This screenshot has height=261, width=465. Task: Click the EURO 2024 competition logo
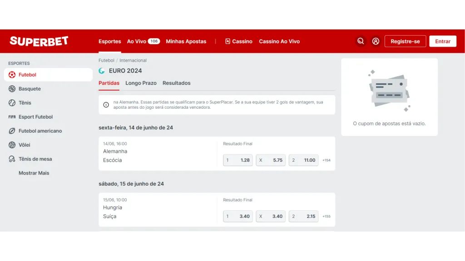pyautogui.click(x=102, y=71)
